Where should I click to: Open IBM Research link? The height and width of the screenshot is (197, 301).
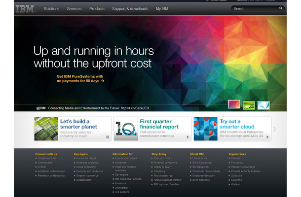point(200,167)
